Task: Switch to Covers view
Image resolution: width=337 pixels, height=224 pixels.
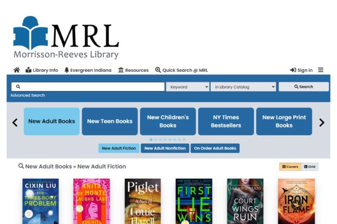Action: [x=290, y=167]
